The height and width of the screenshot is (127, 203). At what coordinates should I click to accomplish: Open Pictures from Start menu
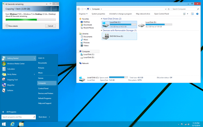click(41, 68)
